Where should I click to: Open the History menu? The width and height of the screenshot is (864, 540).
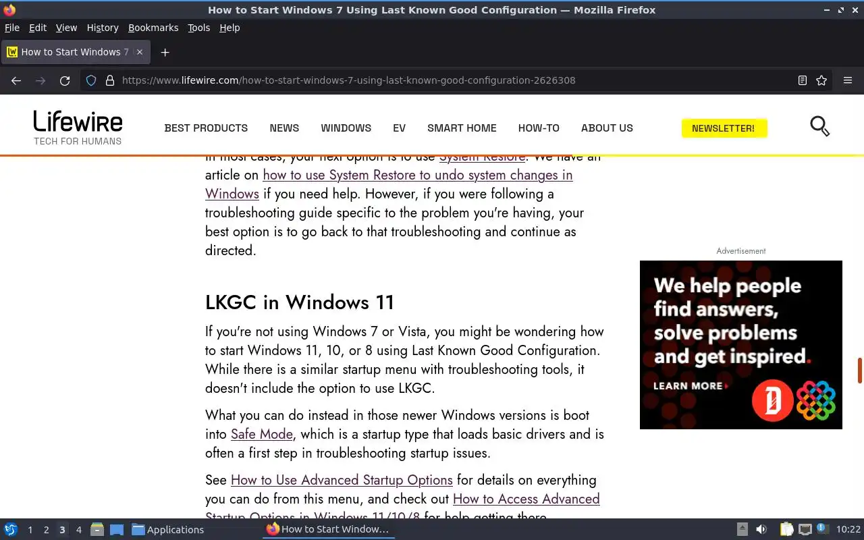pyautogui.click(x=103, y=28)
